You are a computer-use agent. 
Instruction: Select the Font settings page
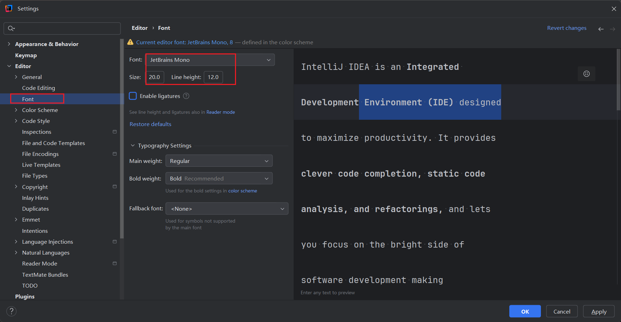tap(28, 99)
